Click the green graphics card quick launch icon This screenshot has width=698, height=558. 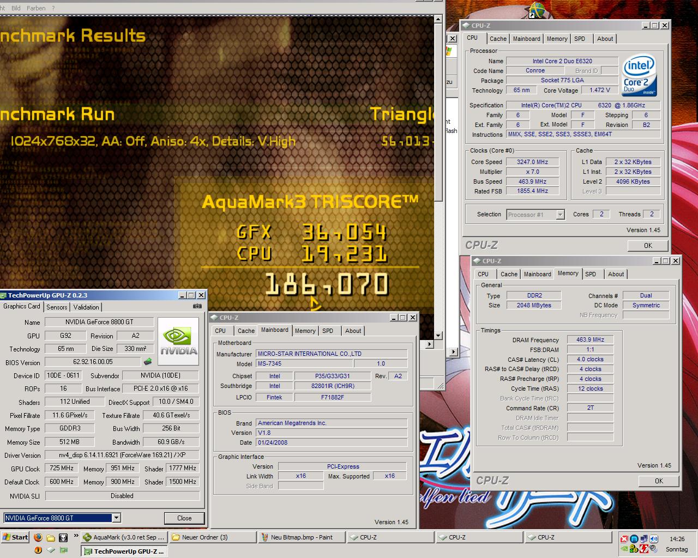tap(64, 550)
